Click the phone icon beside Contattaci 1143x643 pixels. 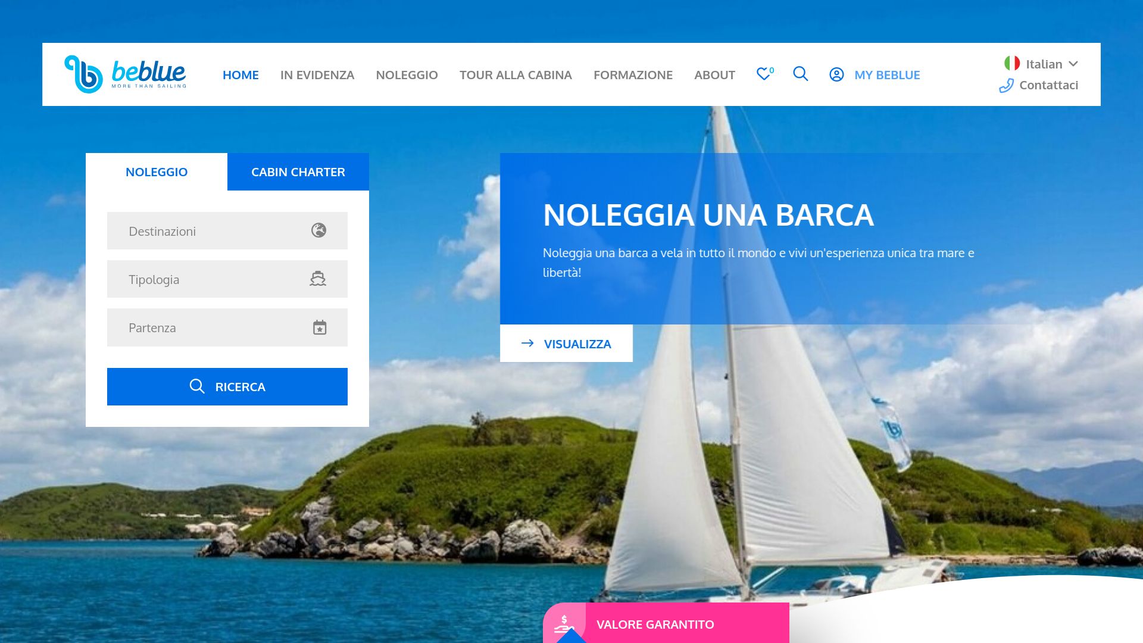[x=1007, y=86]
